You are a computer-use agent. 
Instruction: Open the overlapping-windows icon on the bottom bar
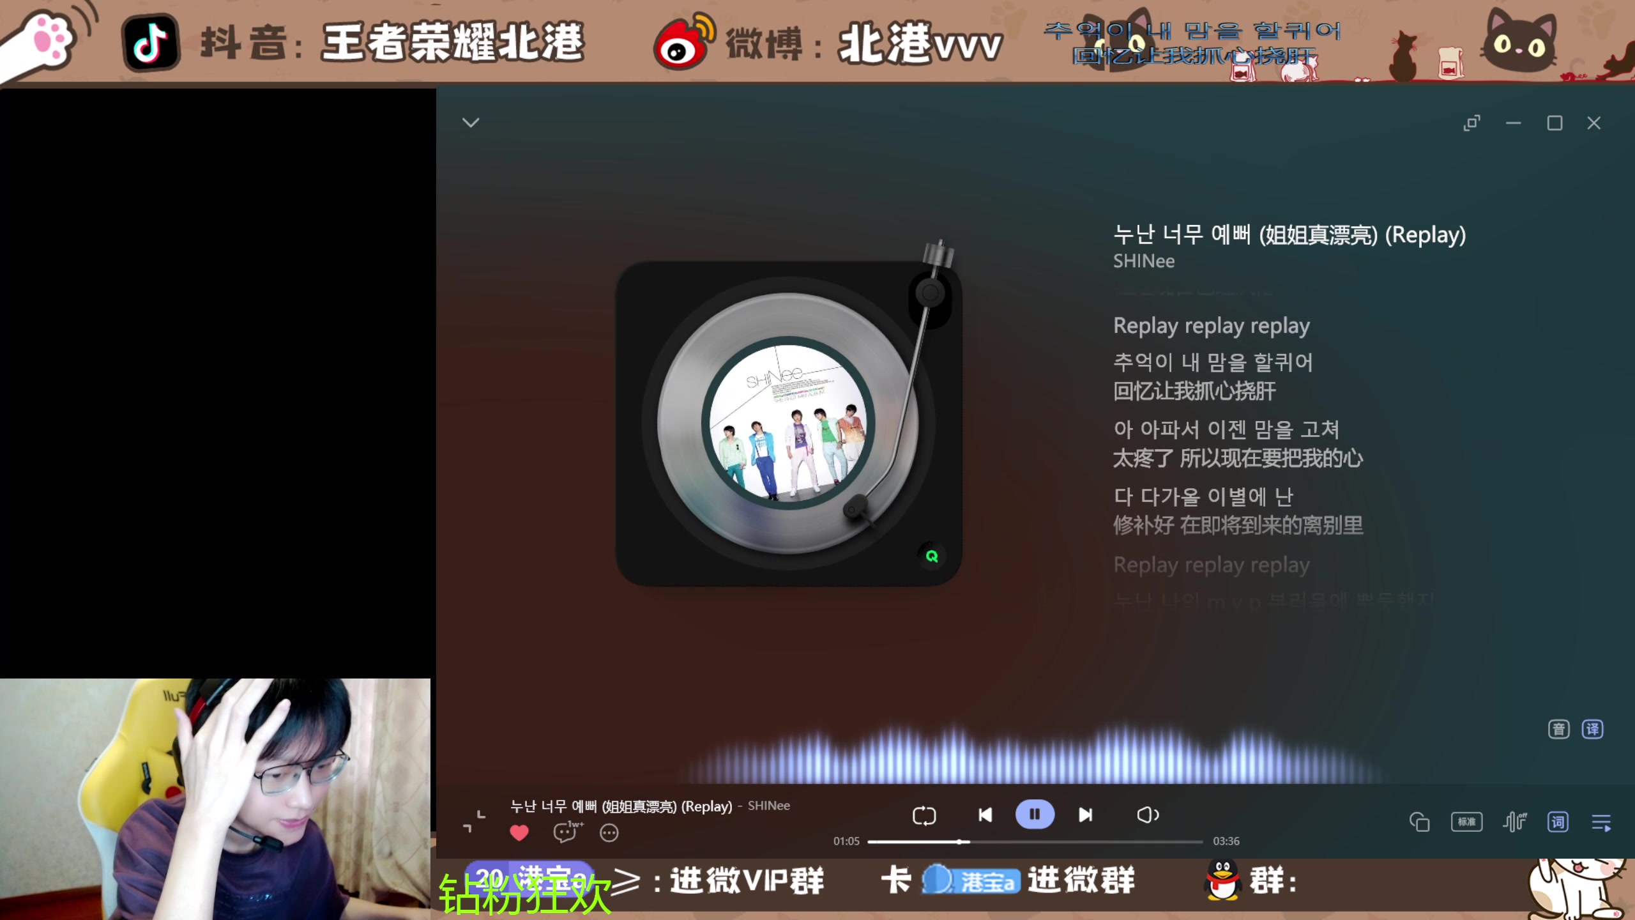click(1419, 822)
